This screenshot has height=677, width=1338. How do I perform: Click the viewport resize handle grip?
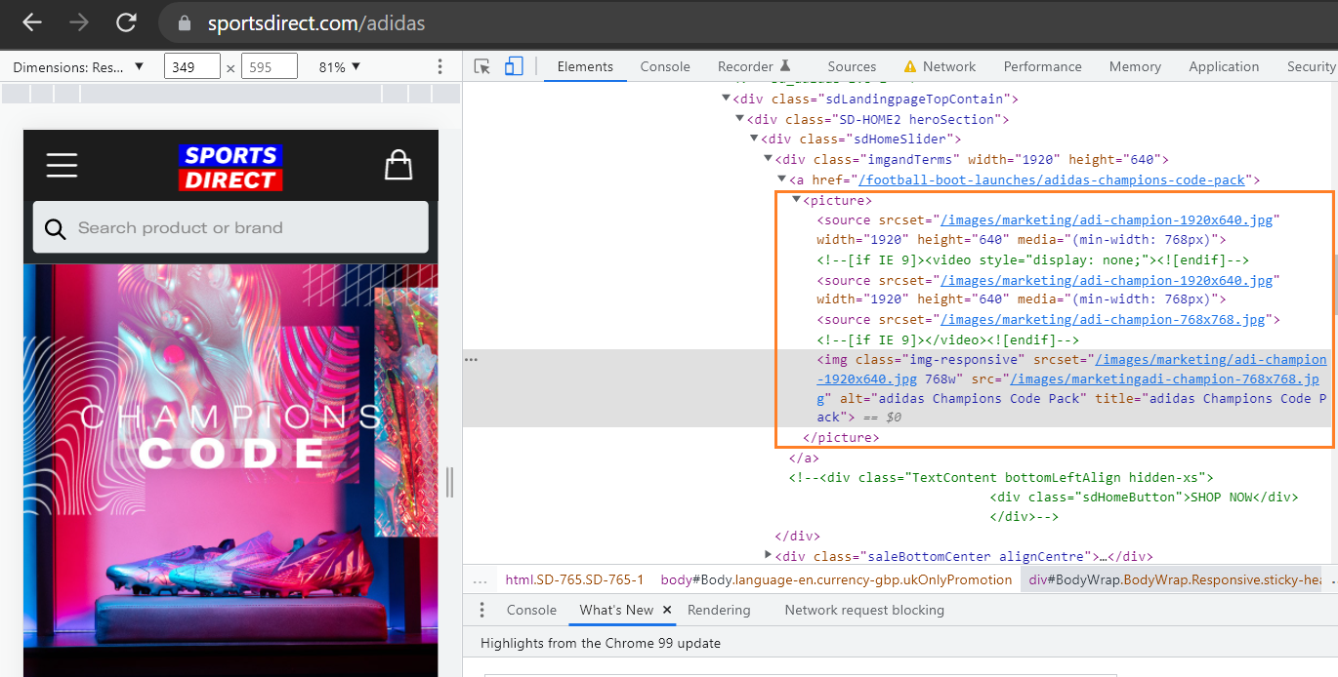(x=450, y=481)
